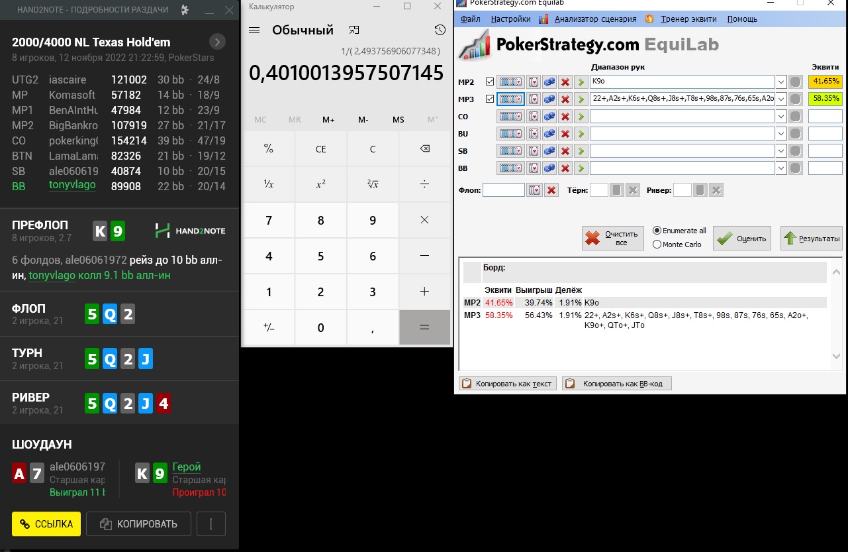Click the Тёрн card input field
This screenshot has height=552, width=848.
pyautogui.click(x=599, y=190)
